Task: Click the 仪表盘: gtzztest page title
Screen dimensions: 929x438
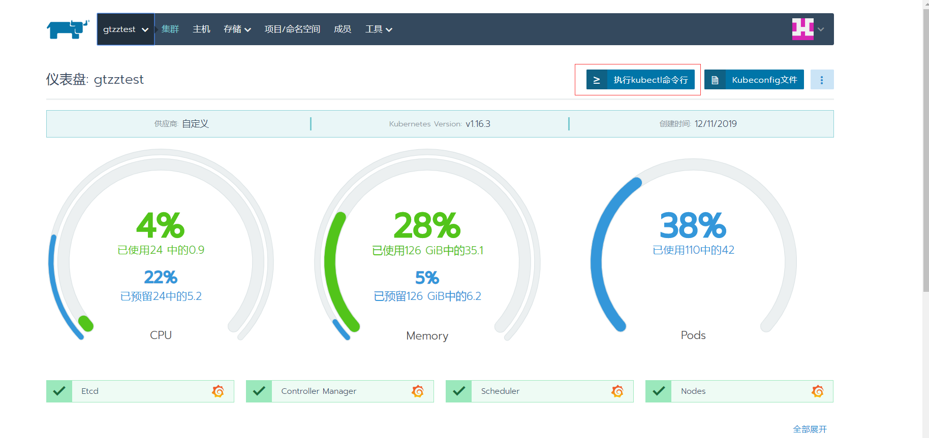Action: point(95,80)
